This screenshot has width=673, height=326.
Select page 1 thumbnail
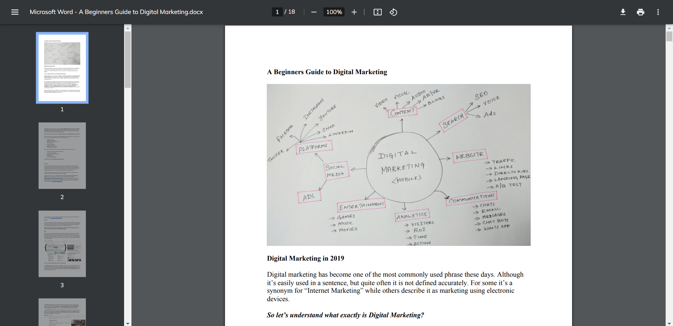62,68
